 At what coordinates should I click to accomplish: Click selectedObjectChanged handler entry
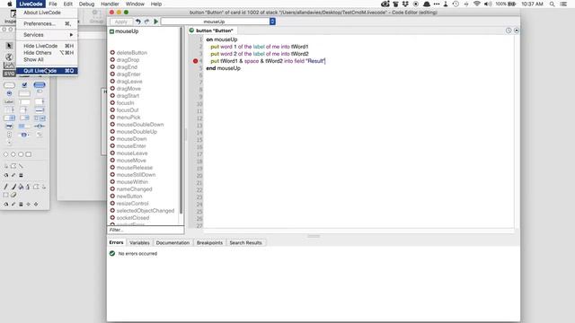(x=146, y=211)
